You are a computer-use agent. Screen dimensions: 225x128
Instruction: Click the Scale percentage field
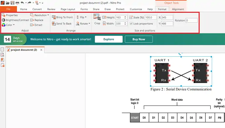coord(151,17)
